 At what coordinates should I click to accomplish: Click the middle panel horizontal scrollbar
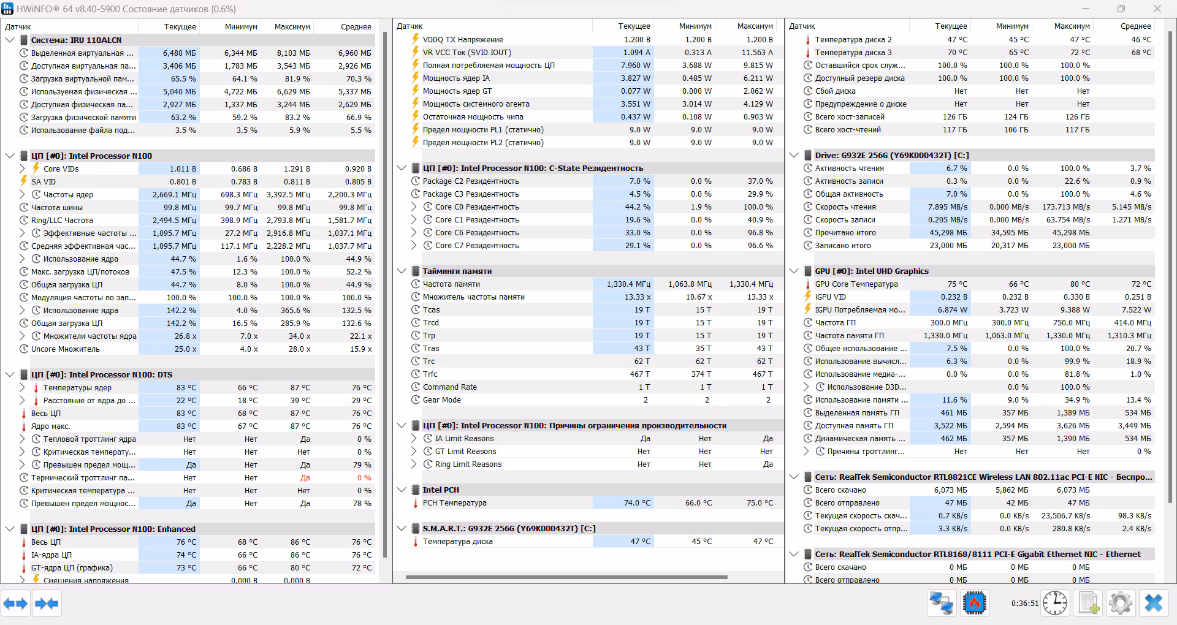[566, 577]
